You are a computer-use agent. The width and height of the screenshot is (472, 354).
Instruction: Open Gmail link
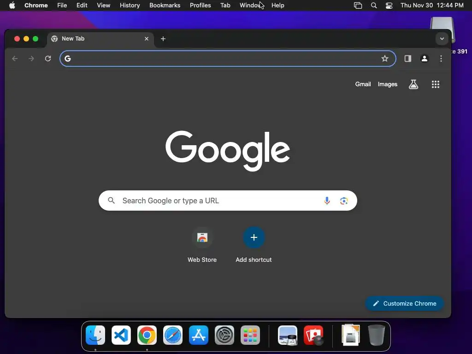point(363,84)
